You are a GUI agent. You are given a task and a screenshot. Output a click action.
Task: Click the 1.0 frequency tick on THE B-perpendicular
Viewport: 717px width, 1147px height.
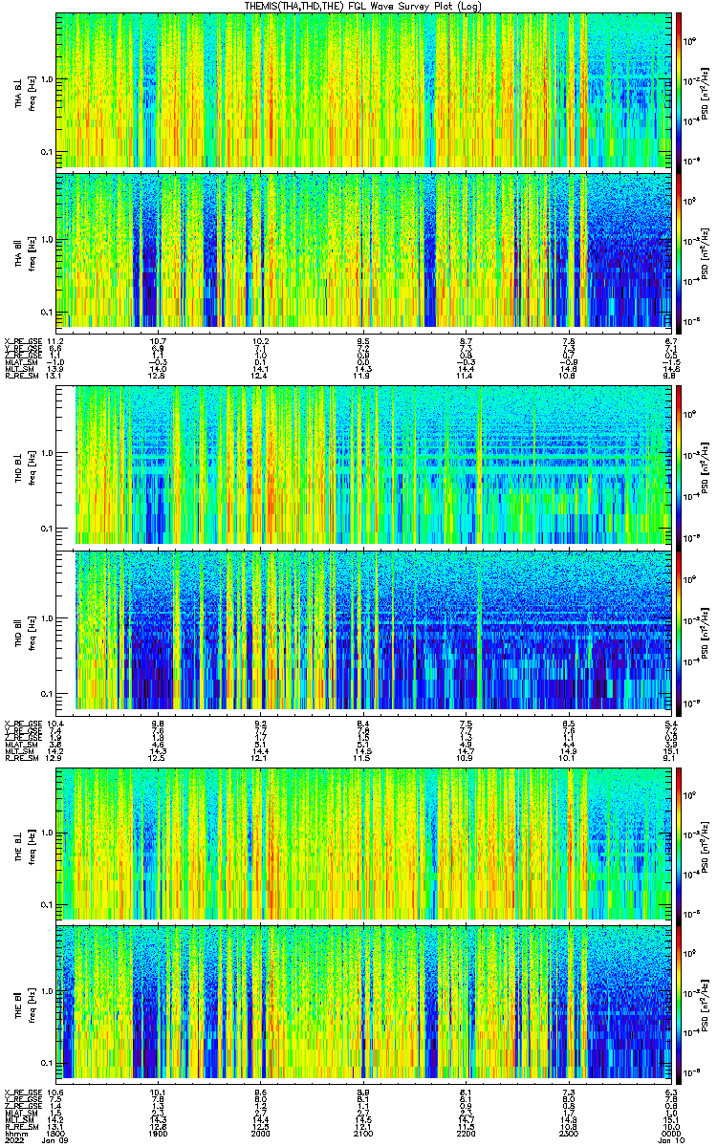pyautogui.click(x=46, y=832)
